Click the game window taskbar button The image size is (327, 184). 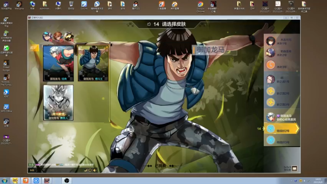pyautogui.click(x=47, y=180)
